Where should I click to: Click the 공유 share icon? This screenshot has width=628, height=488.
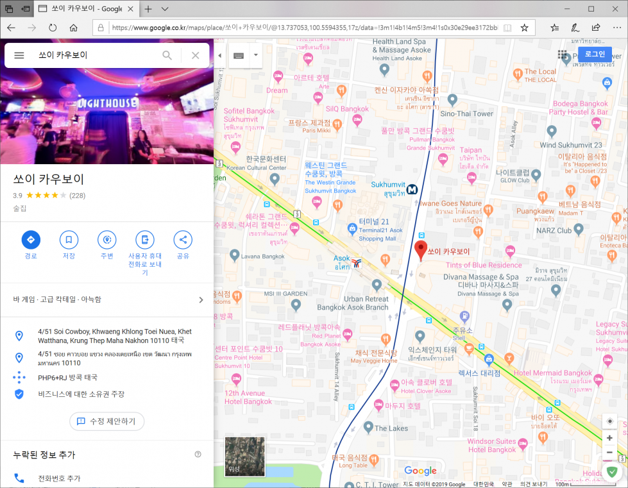click(x=183, y=240)
